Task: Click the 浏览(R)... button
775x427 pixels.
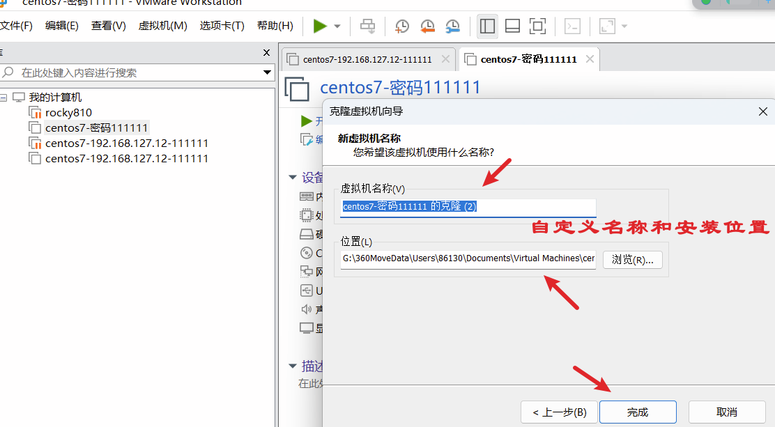Action: pyautogui.click(x=633, y=259)
